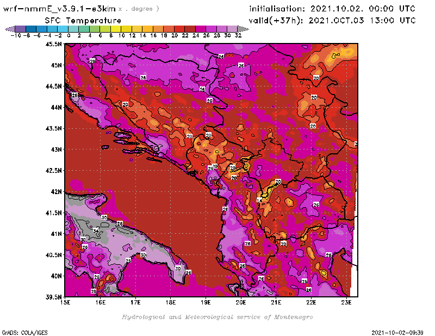Click the initialisation date 2021.10.02 text
The image size is (435, 336).
click(x=332, y=9)
